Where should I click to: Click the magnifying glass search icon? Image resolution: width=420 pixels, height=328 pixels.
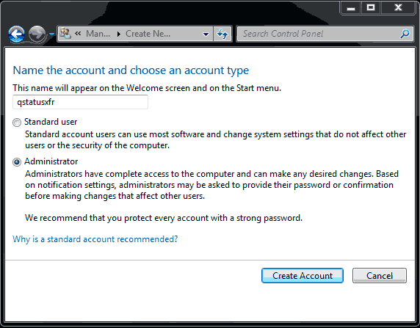405,34
